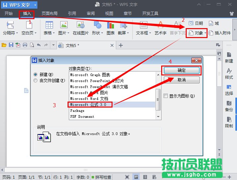
Task: Select Microsoft 公式 3.0 in the list
Action: [x=112, y=105]
